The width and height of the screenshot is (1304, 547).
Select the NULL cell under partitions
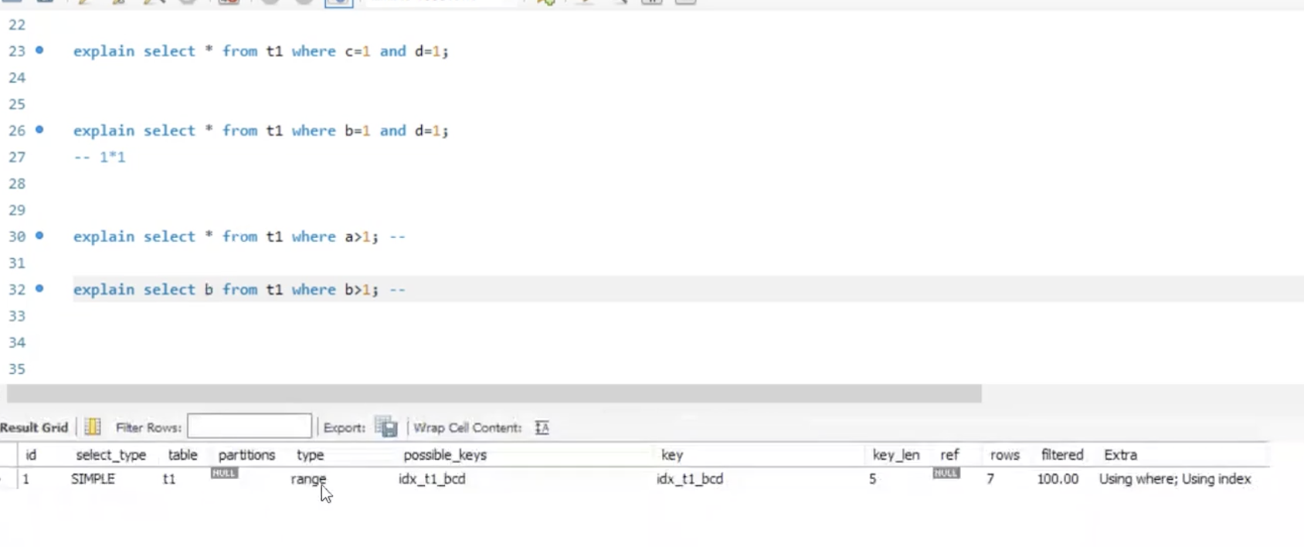click(x=224, y=474)
